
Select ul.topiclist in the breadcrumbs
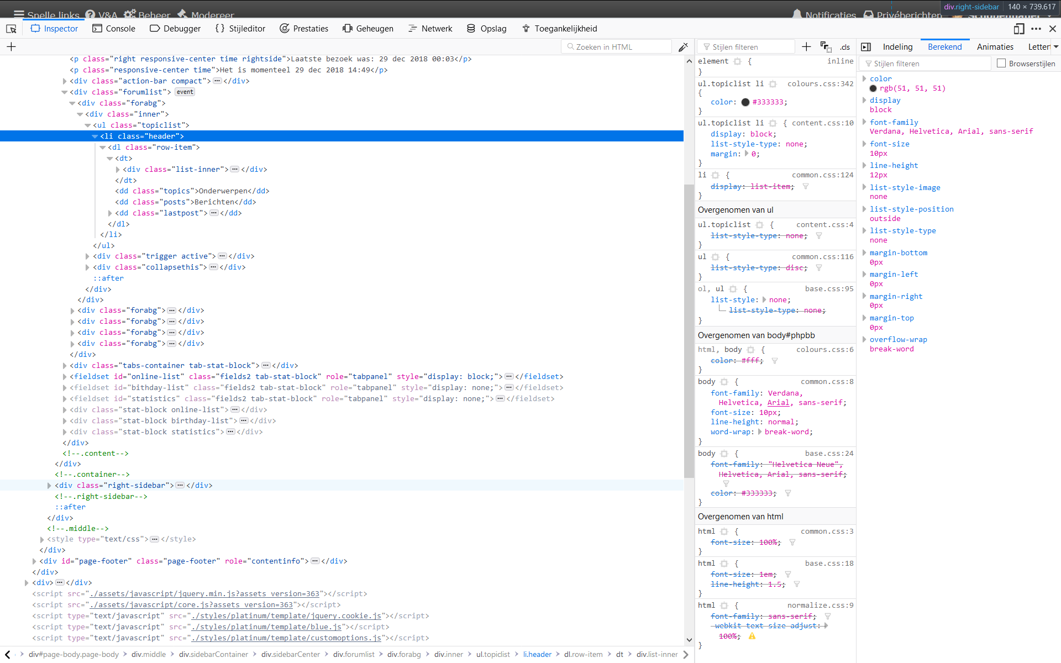pos(493,655)
